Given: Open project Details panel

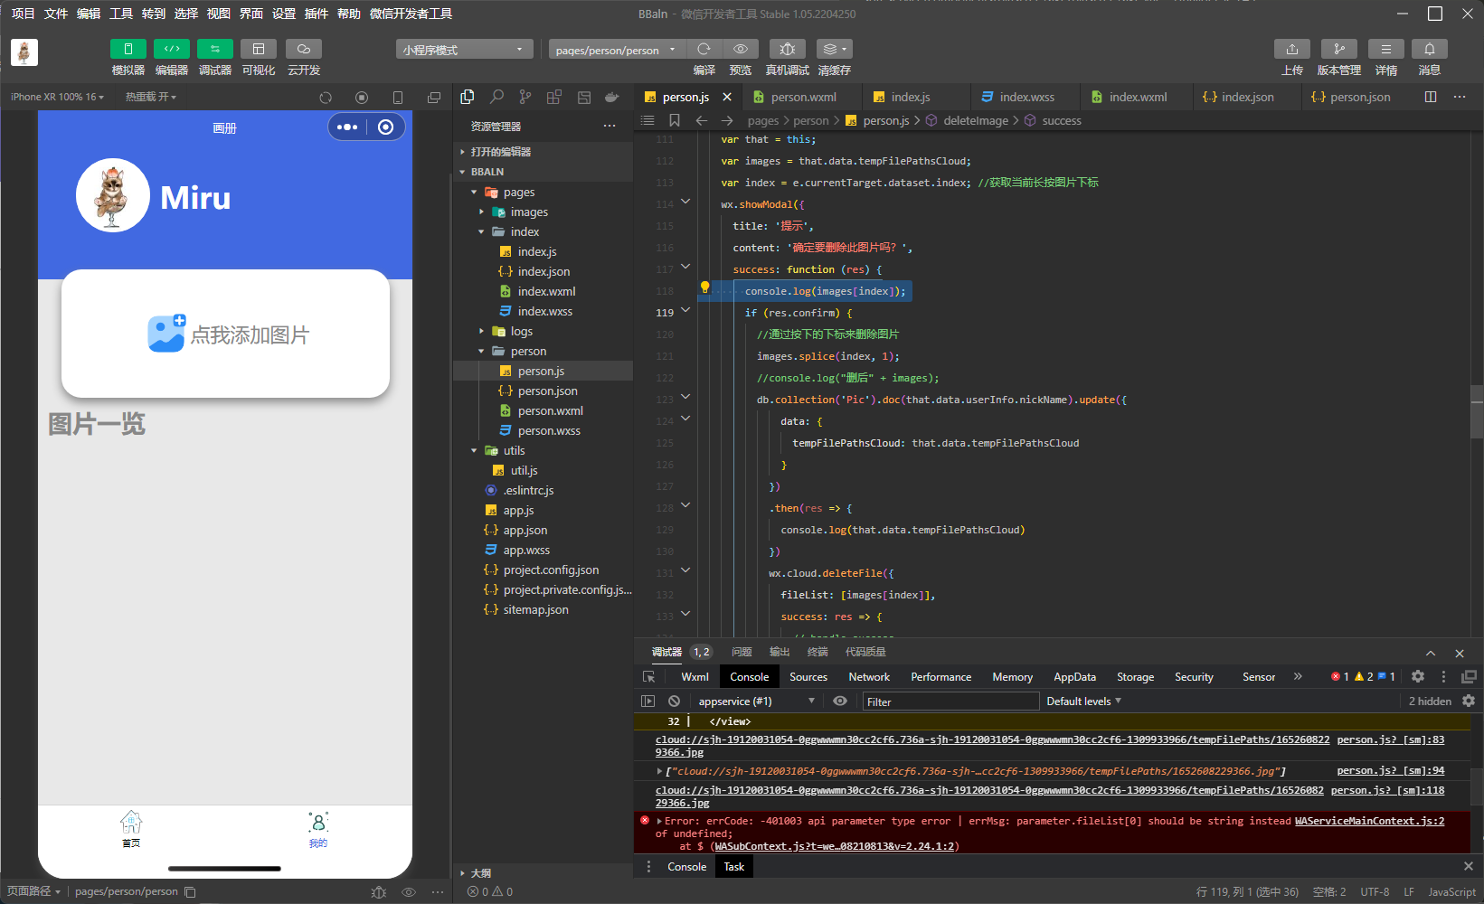Looking at the screenshot, I should click(x=1386, y=49).
